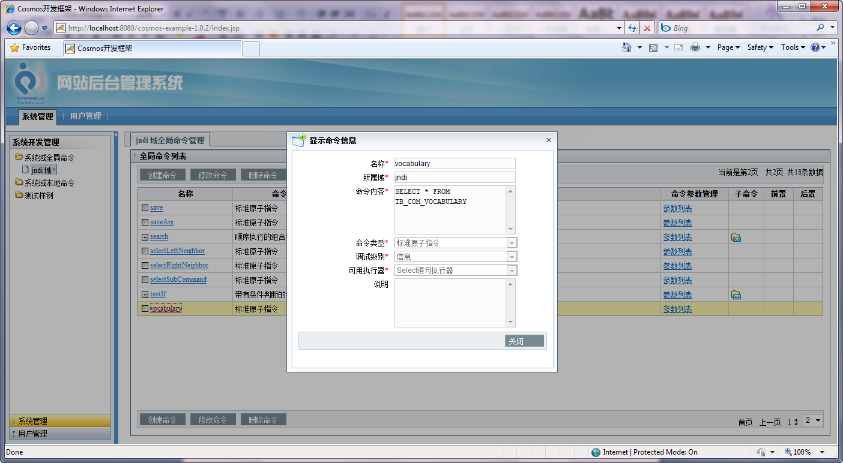The image size is (843, 463).
Task: Click the IE back navigation arrow
Action: [x=14, y=28]
